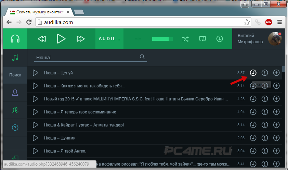Add Нюша – Цунами to playlist

pyautogui.click(x=276, y=138)
